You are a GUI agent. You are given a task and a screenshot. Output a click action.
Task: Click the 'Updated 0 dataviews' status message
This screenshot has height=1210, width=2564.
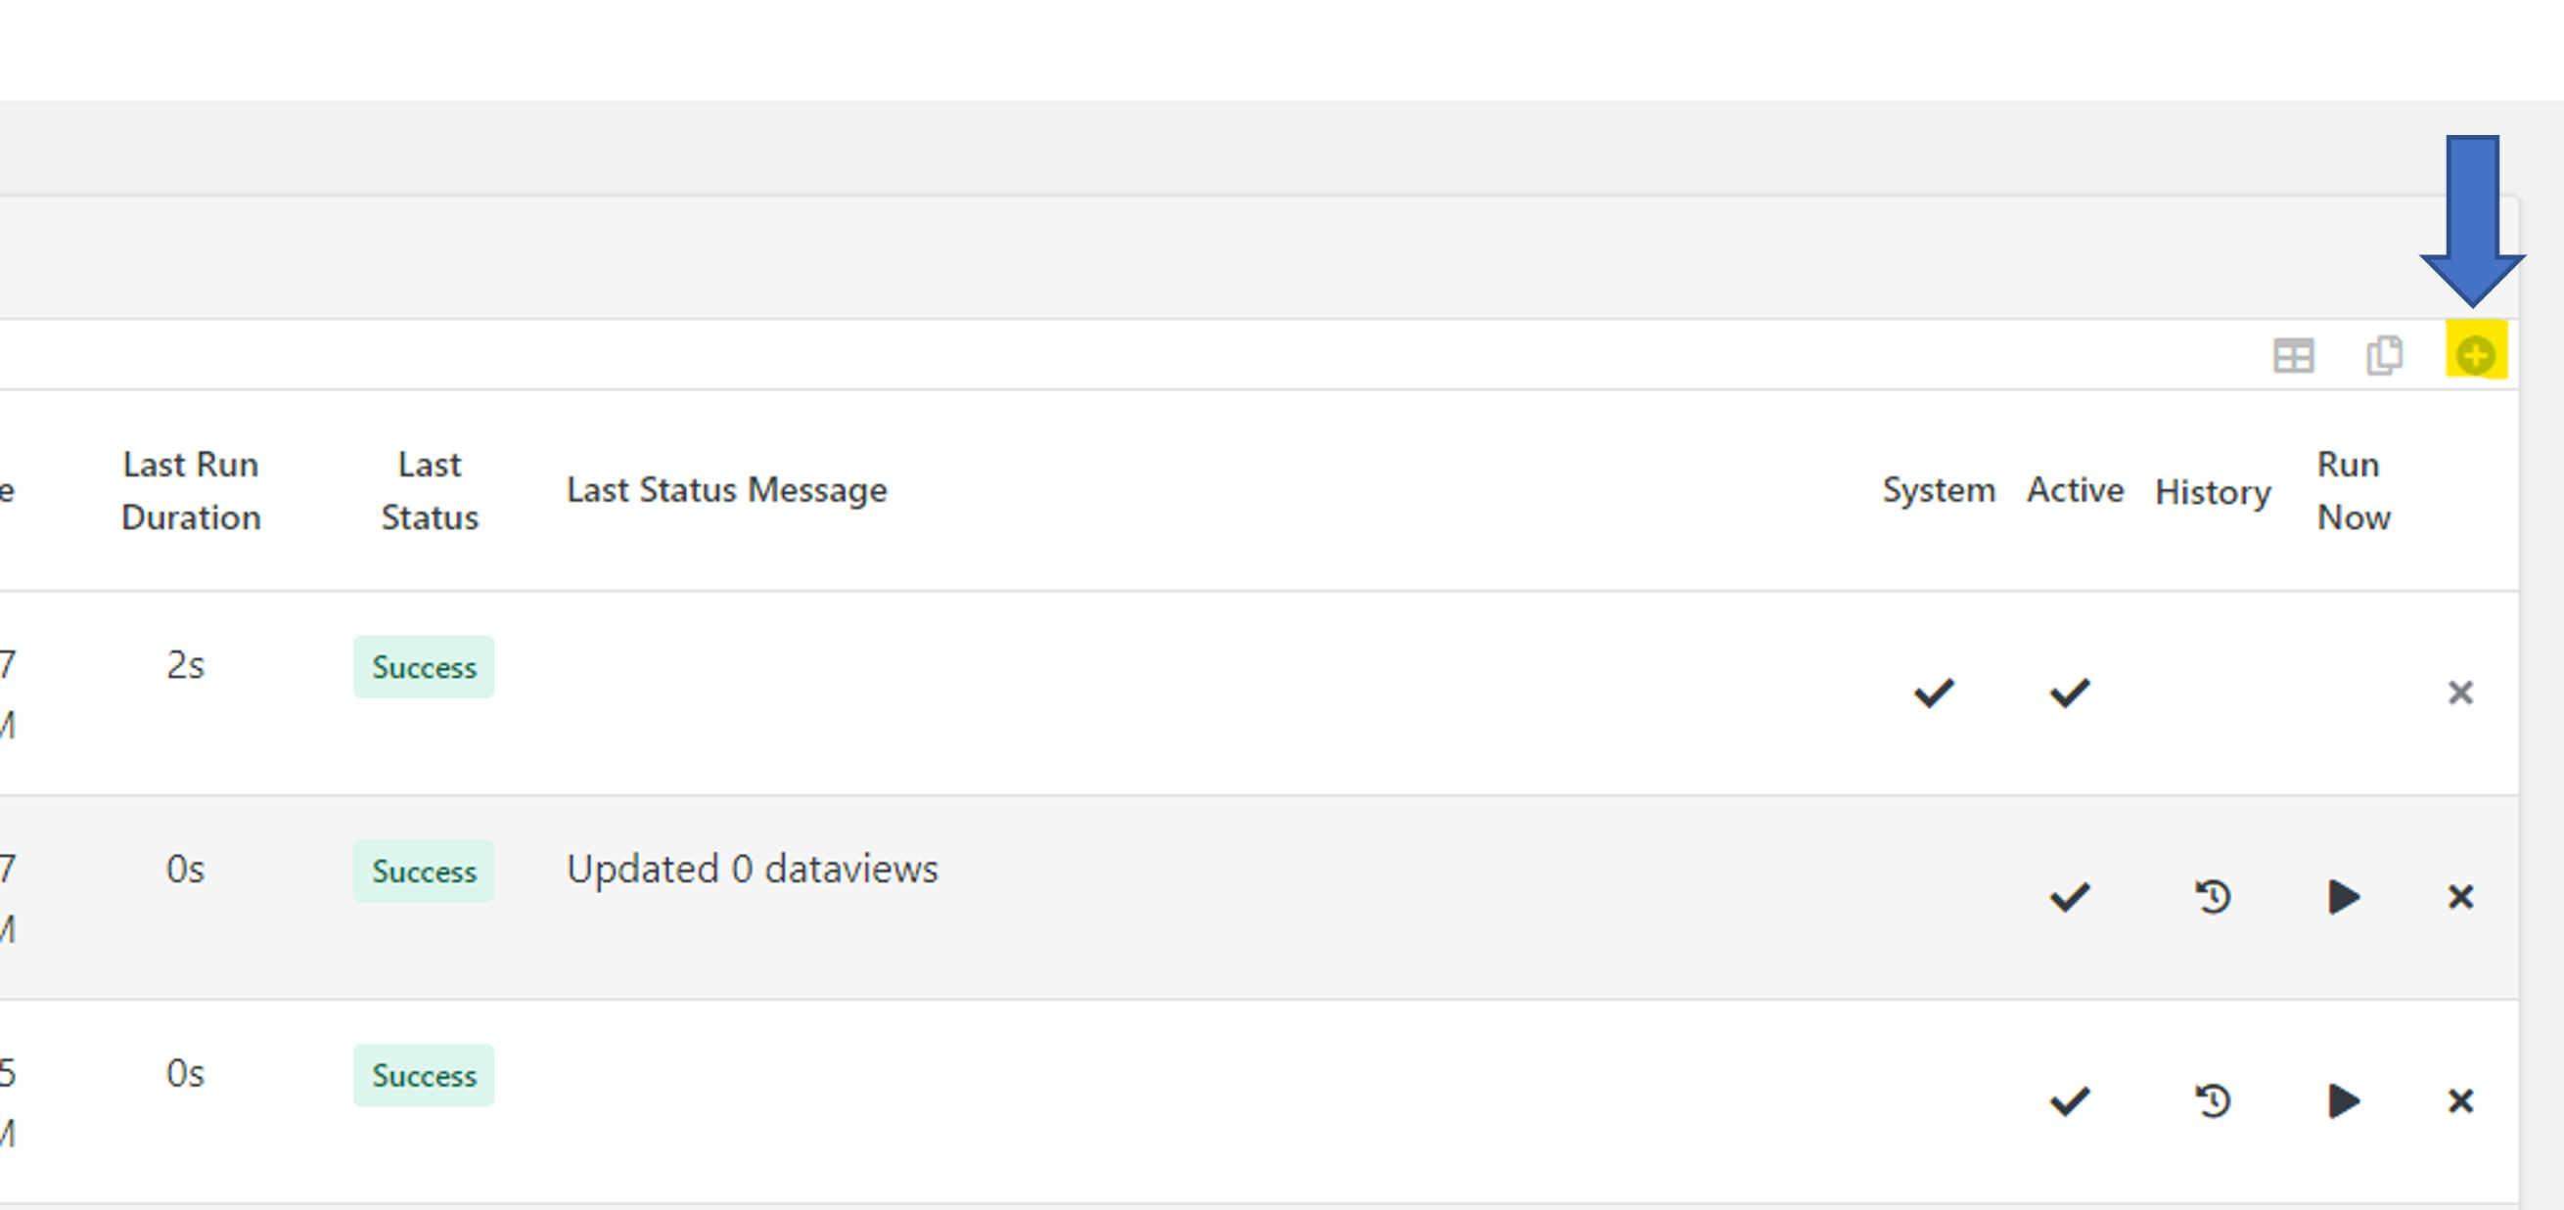tap(752, 869)
